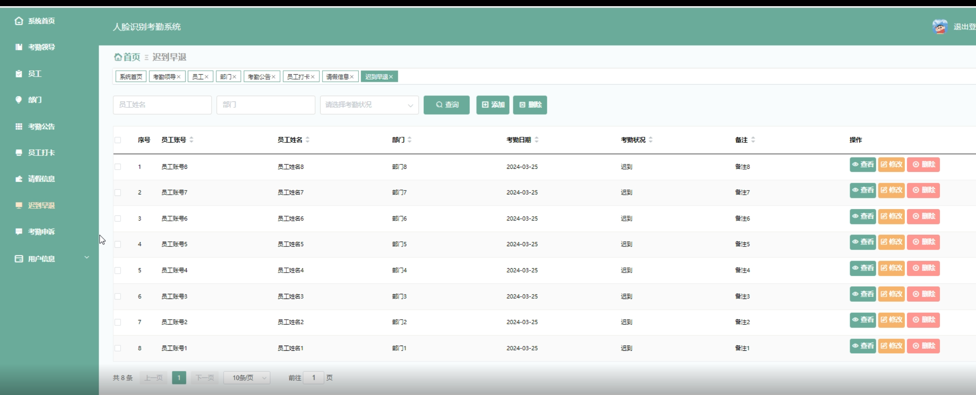Close the 考勤公告 tab with its X

point(273,77)
